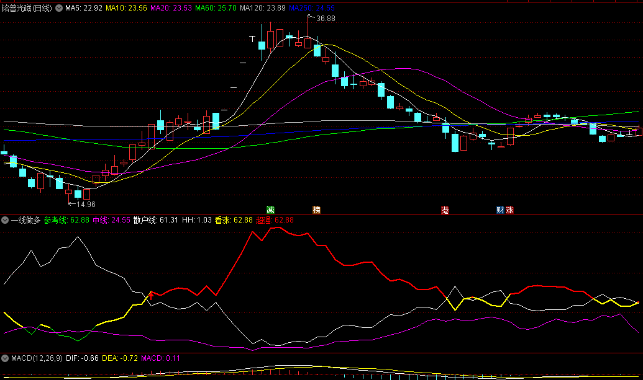The width and height of the screenshot is (643, 380).
Task: Click the green 减 event marker
Action: pyautogui.click(x=270, y=210)
